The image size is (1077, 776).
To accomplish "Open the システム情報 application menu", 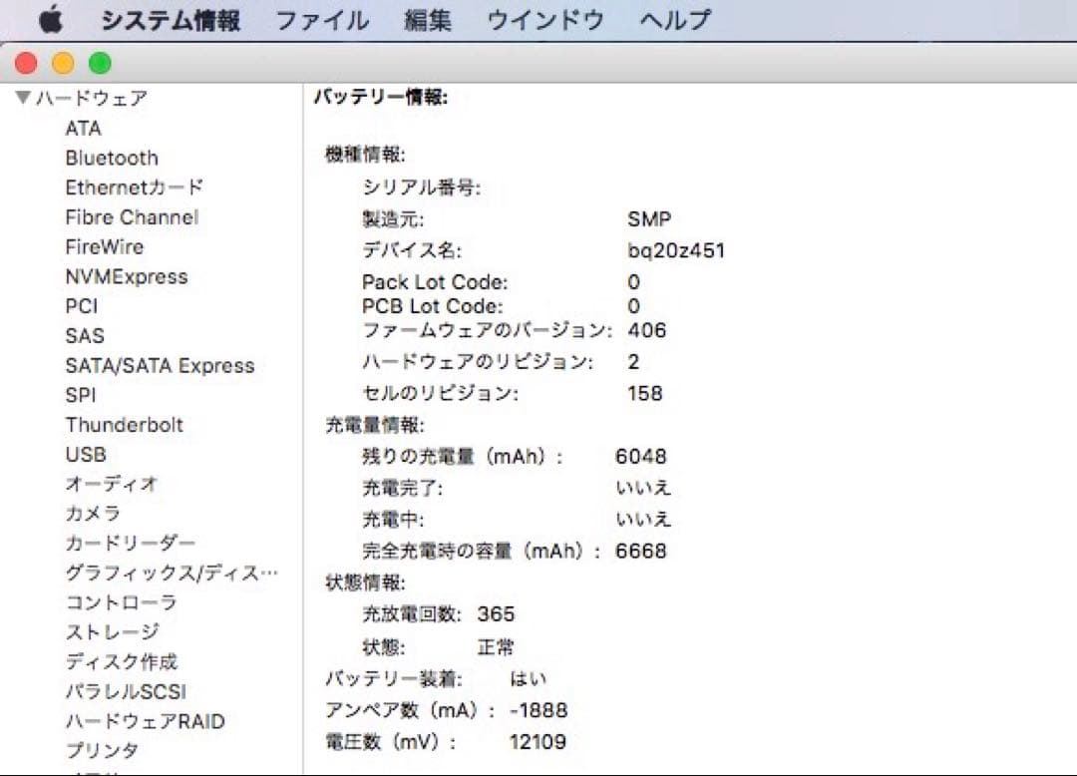I will (x=171, y=17).
